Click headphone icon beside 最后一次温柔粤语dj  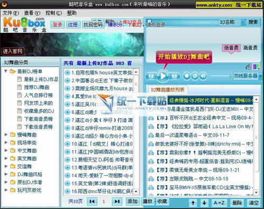pyautogui.click(x=151, y=135)
